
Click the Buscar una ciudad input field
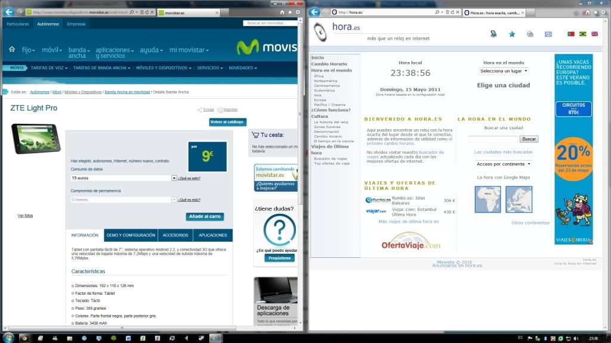coord(493,139)
